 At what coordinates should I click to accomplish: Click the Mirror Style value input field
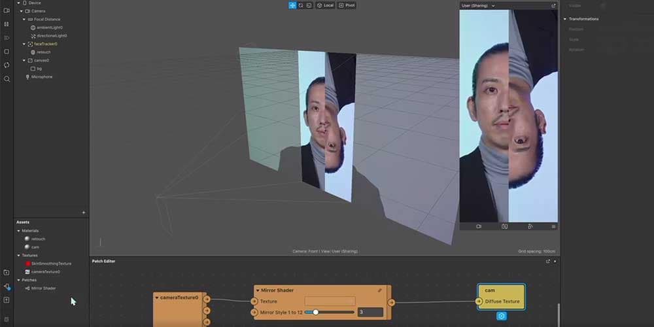click(x=370, y=313)
